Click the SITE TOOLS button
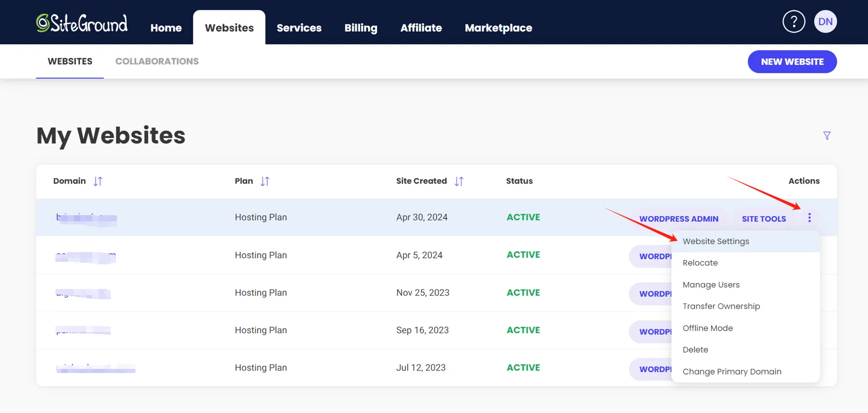 coord(764,219)
